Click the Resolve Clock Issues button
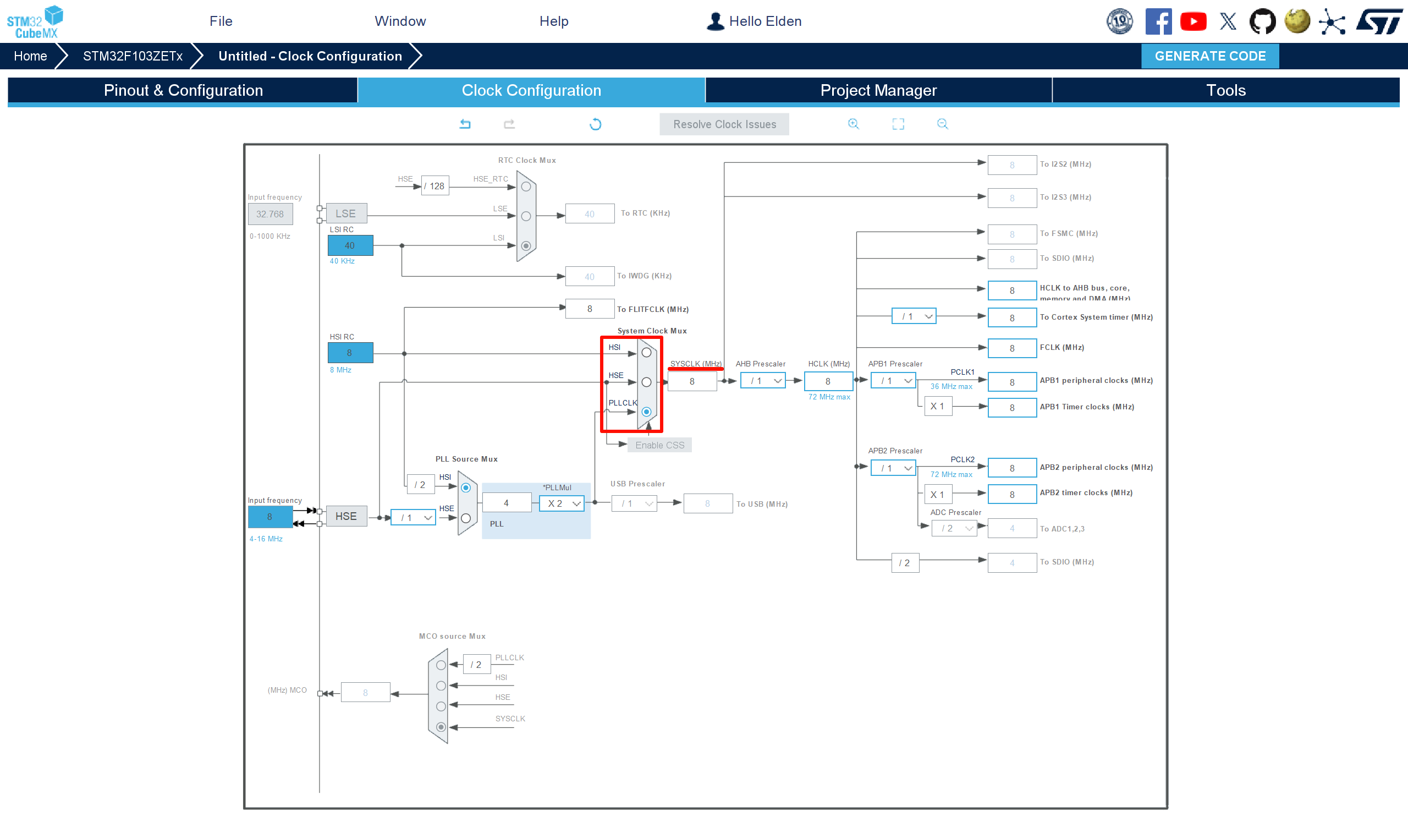This screenshot has height=822, width=1408. coord(724,124)
